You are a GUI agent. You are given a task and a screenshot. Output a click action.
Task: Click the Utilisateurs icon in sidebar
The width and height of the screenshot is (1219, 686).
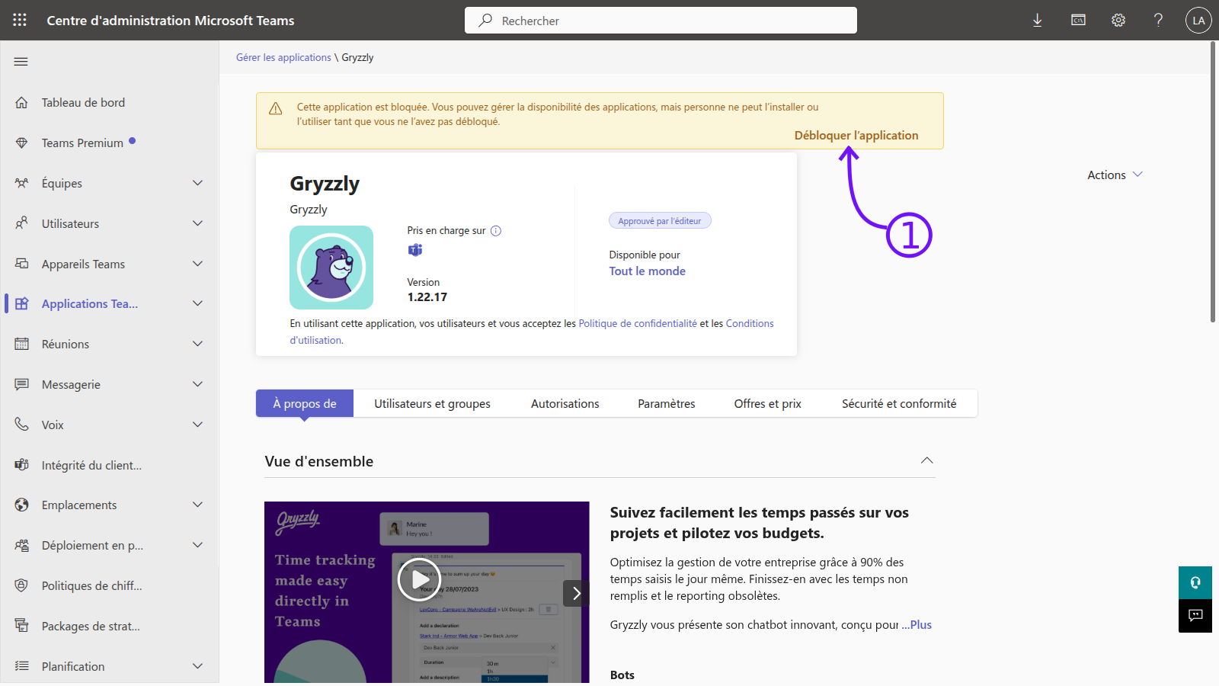coord(21,223)
